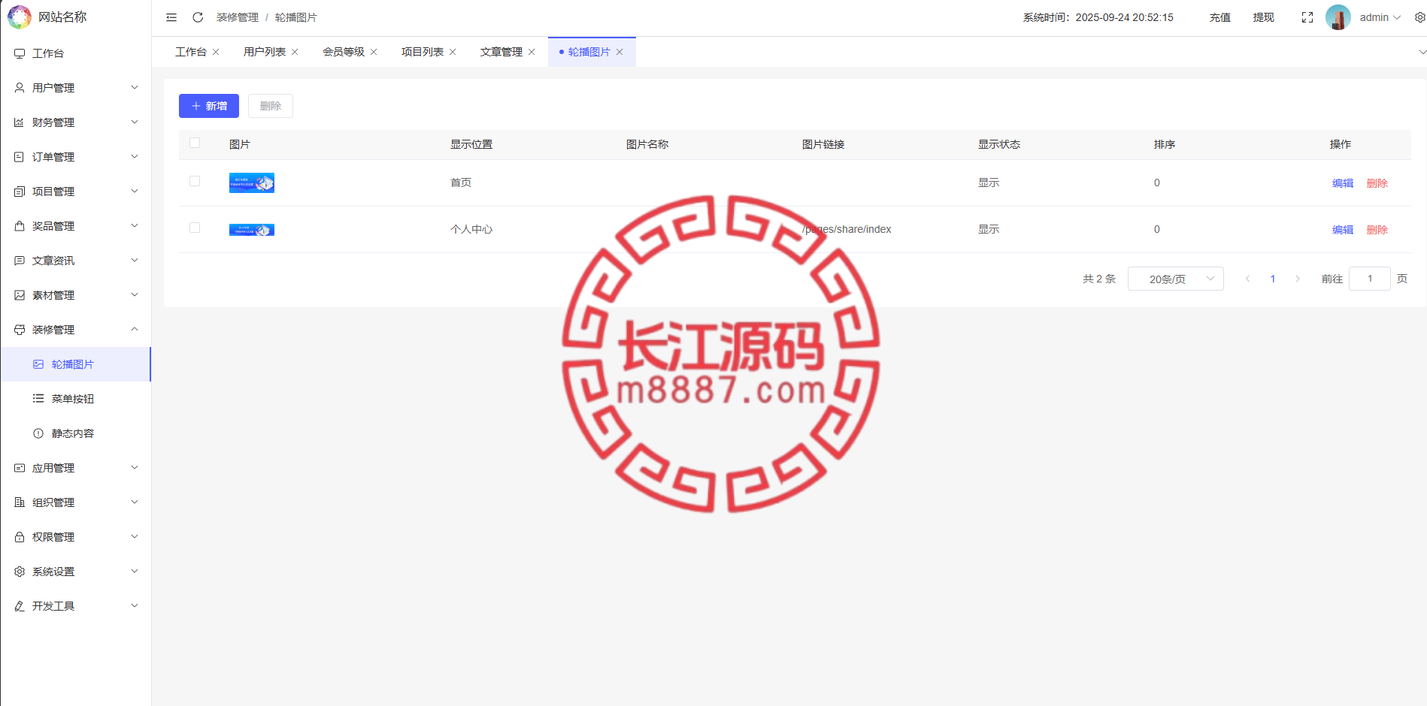Screen dimensions: 1427x706
Task: Open the admin user dropdown
Action: [x=1380, y=17]
